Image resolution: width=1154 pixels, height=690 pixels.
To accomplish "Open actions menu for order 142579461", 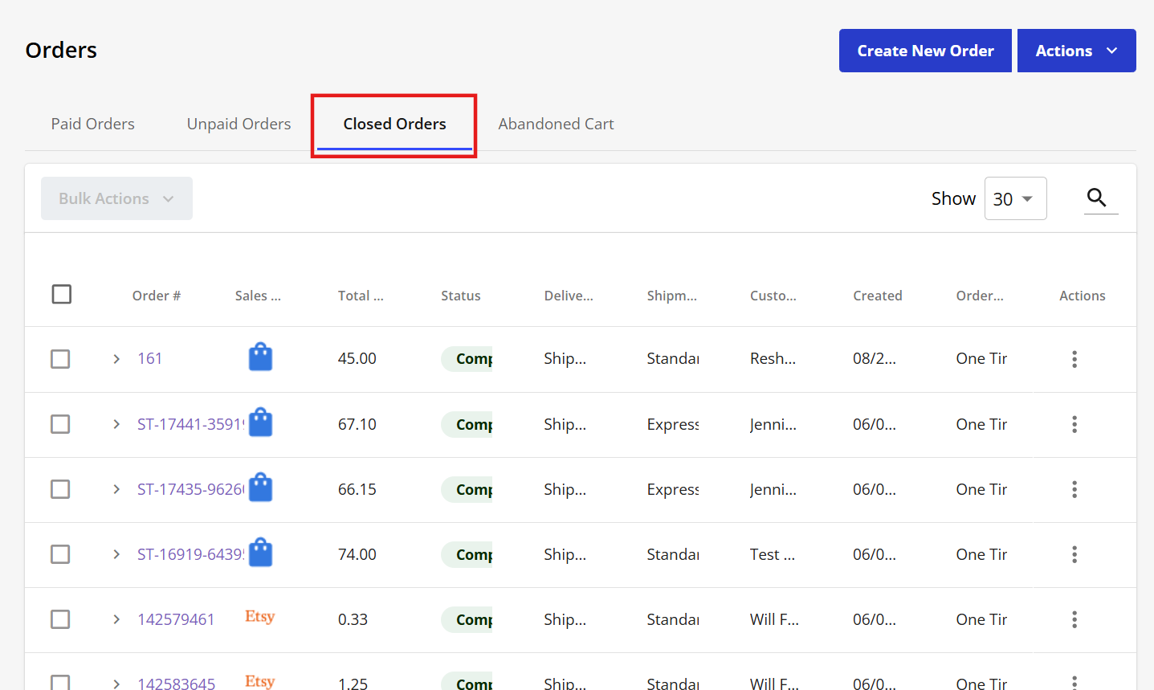I will pyautogui.click(x=1074, y=619).
